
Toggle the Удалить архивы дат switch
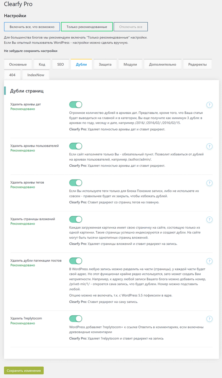point(76,105)
